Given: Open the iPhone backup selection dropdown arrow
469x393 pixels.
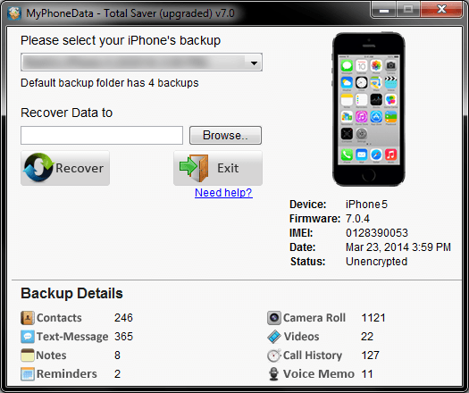Looking at the screenshot, I should coord(254,63).
